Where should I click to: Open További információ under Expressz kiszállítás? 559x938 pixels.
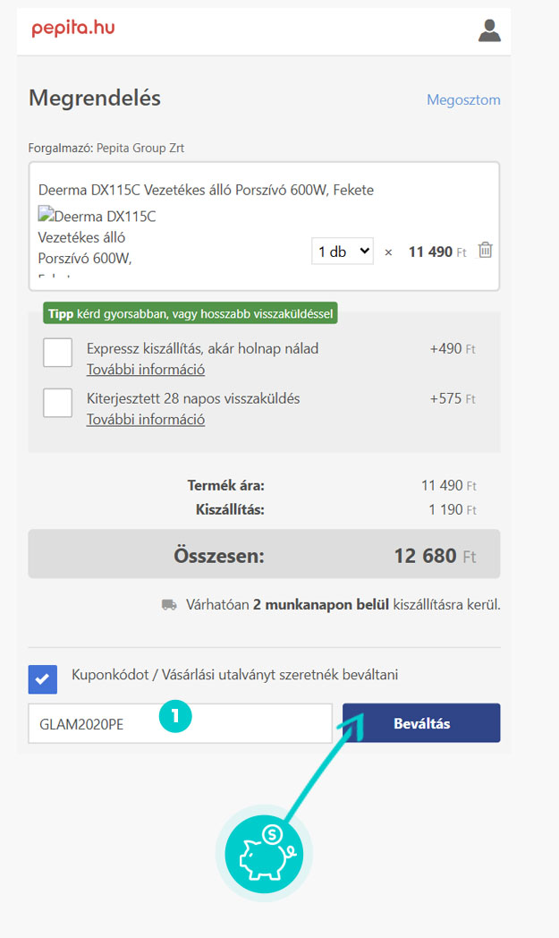click(146, 369)
